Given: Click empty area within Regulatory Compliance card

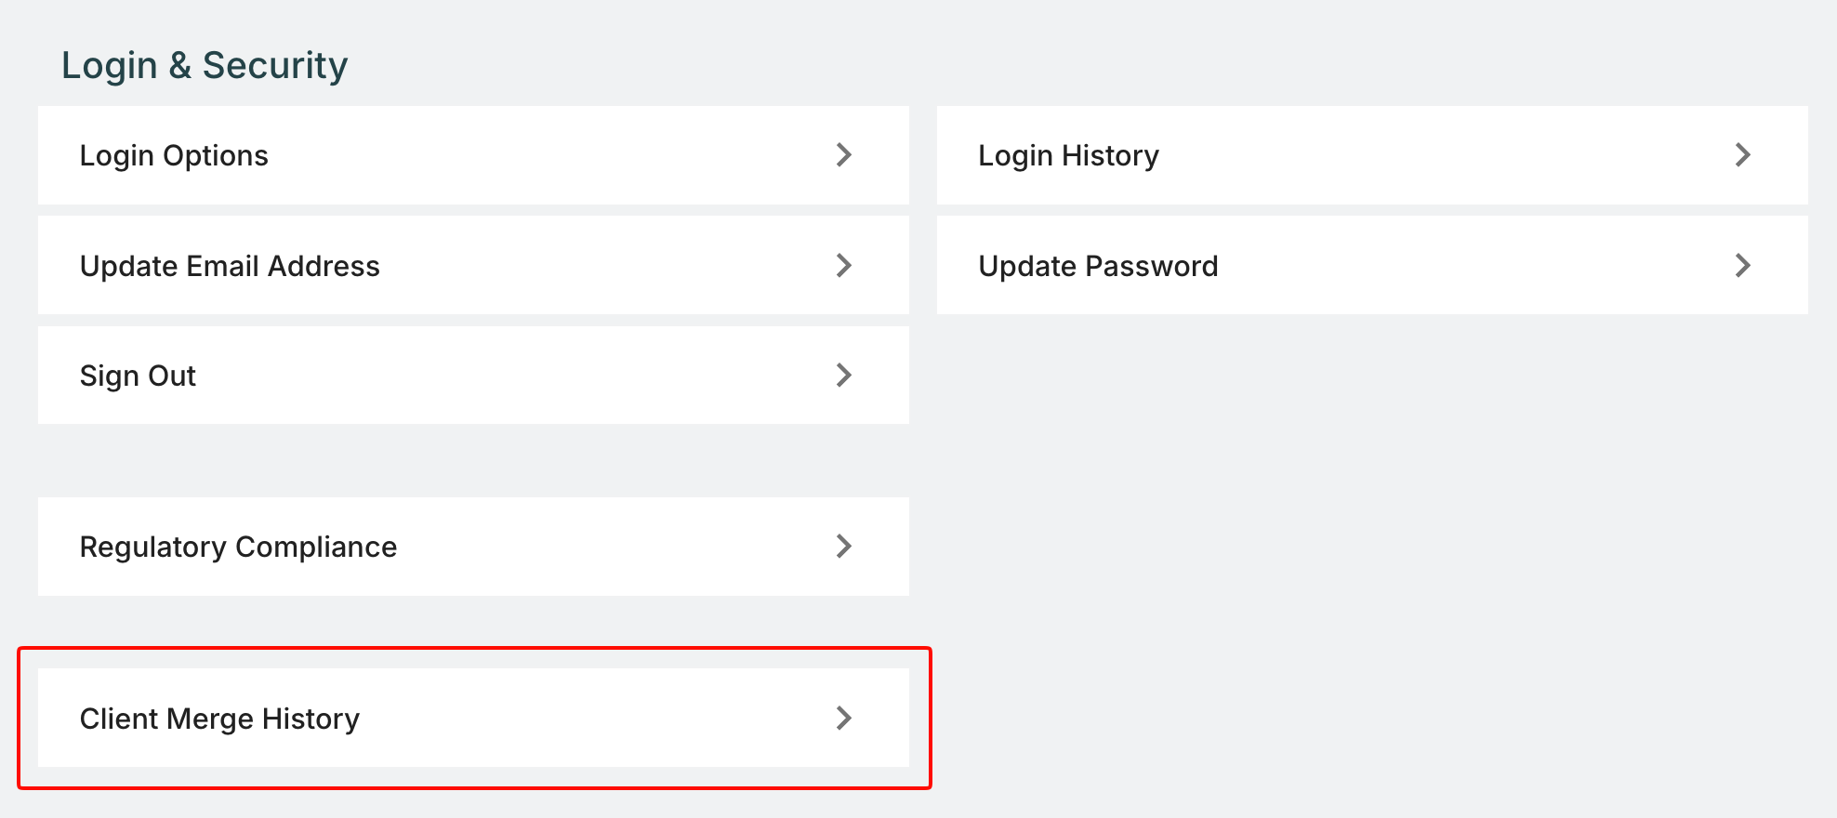Looking at the screenshot, I should click(614, 547).
